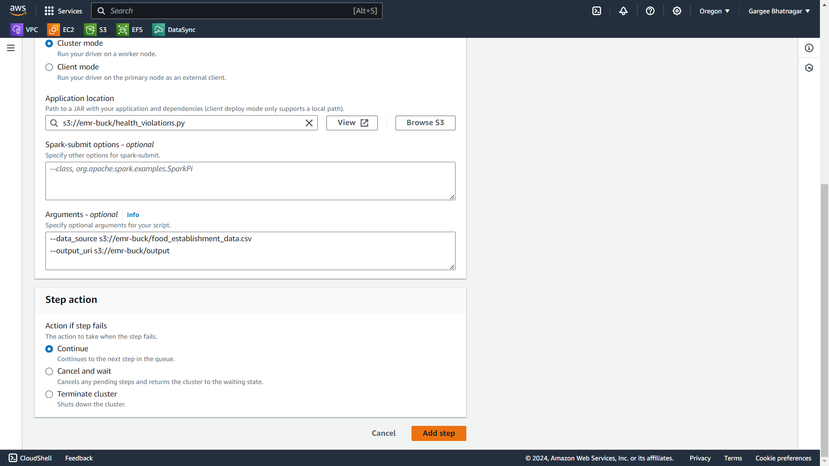Image resolution: width=829 pixels, height=466 pixels.
Task: Expand the left navigation hamburger menu
Action: click(x=11, y=48)
